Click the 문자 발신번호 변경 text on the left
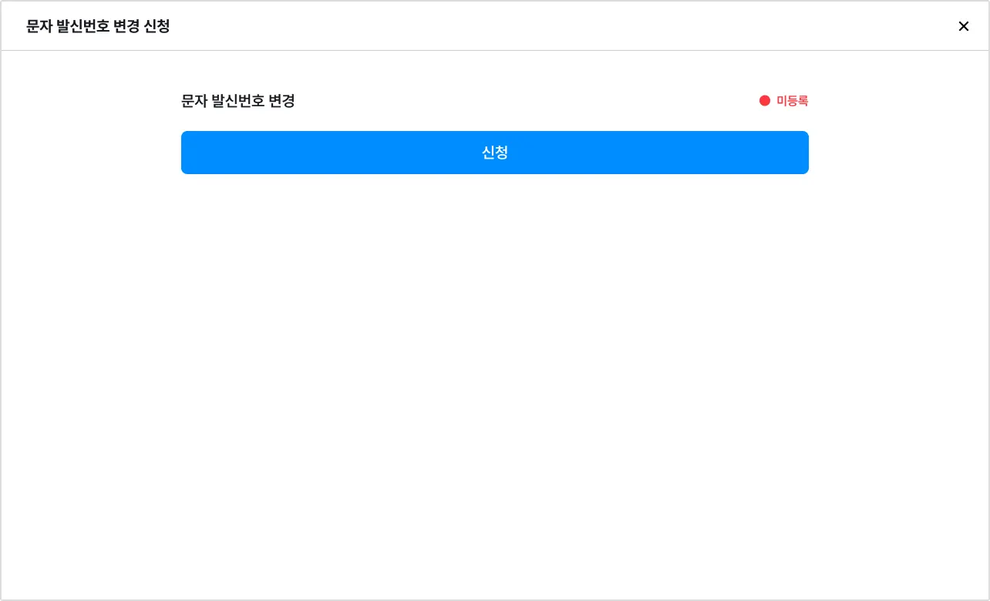The height and width of the screenshot is (601, 990). coord(238,101)
